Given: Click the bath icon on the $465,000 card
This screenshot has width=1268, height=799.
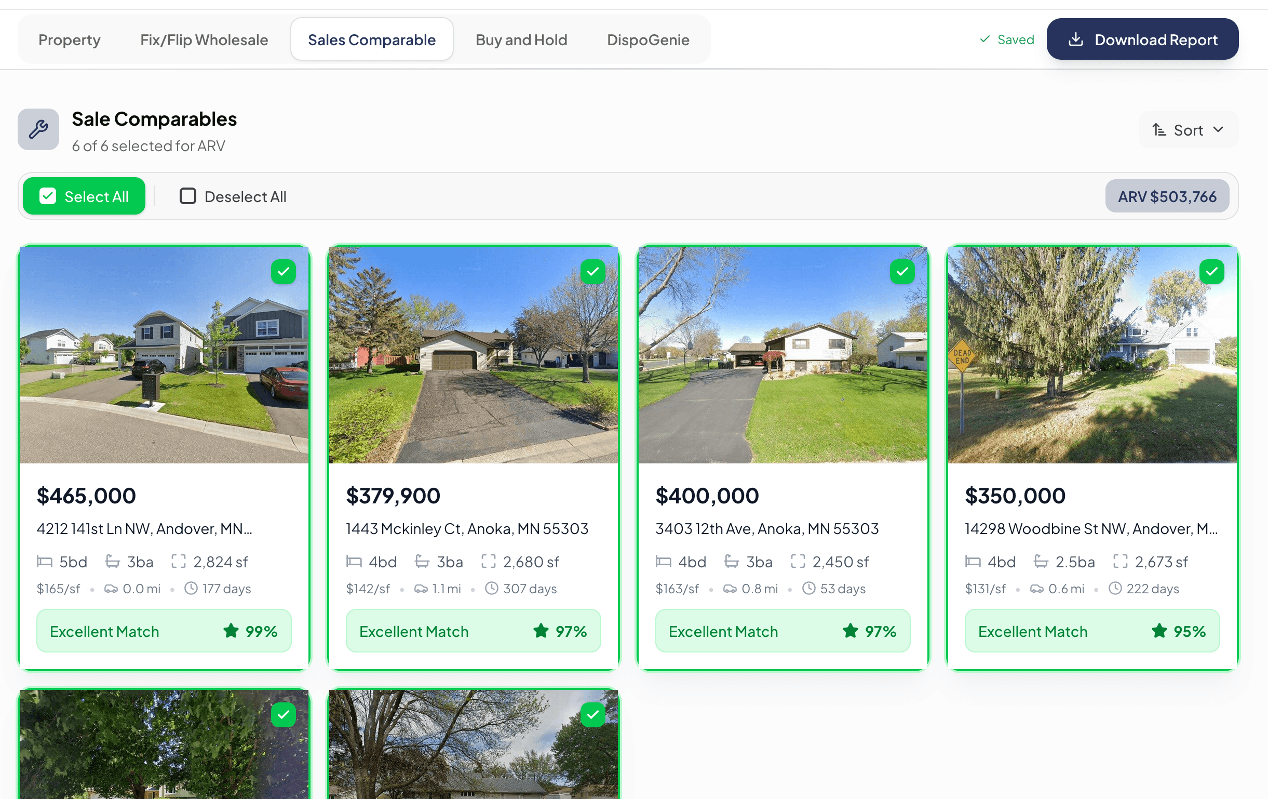Looking at the screenshot, I should coord(113,562).
